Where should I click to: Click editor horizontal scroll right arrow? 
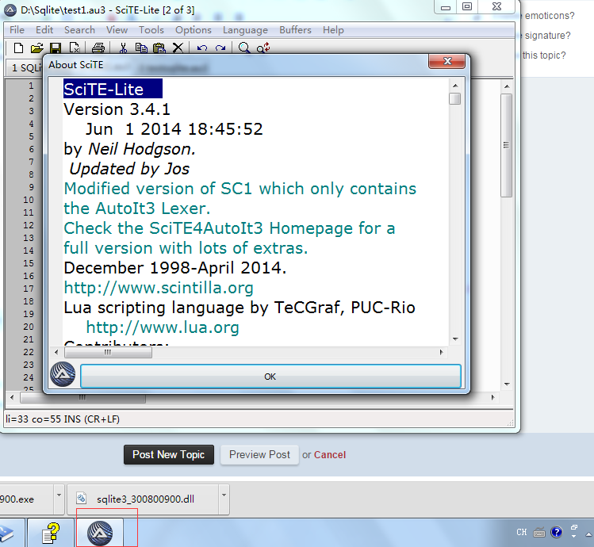(x=492, y=397)
